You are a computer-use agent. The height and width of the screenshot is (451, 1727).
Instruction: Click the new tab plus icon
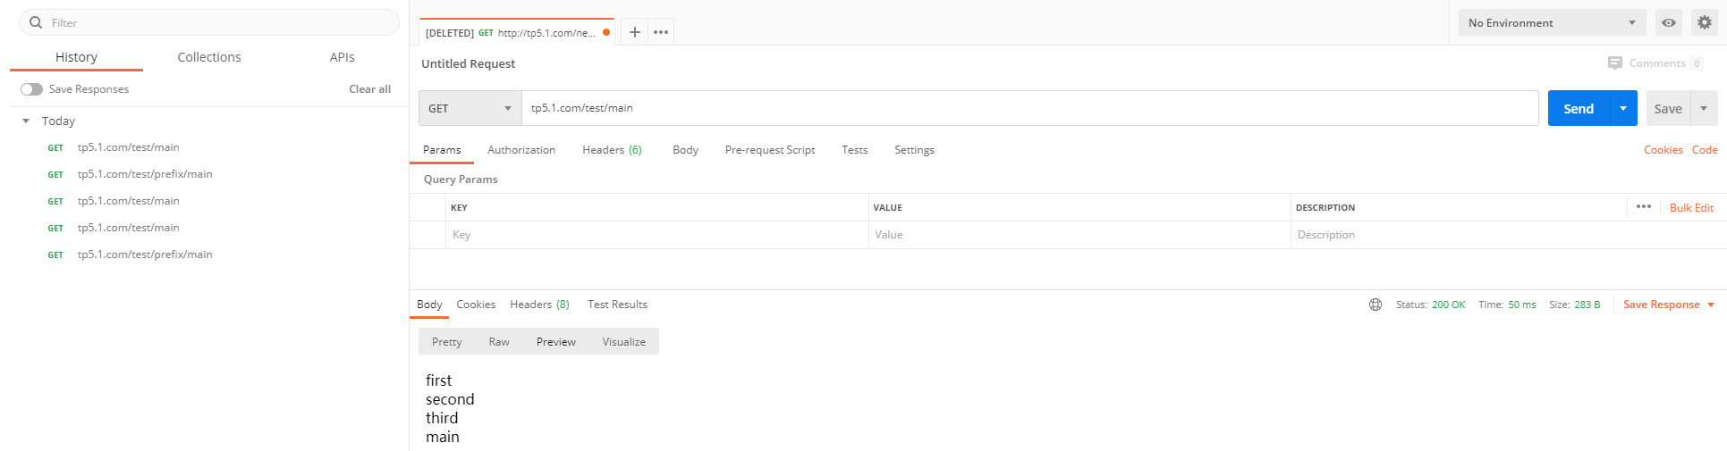pyautogui.click(x=634, y=32)
